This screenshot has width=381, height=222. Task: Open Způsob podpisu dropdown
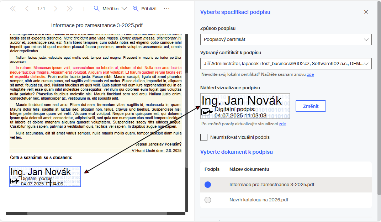coord(286,39)
